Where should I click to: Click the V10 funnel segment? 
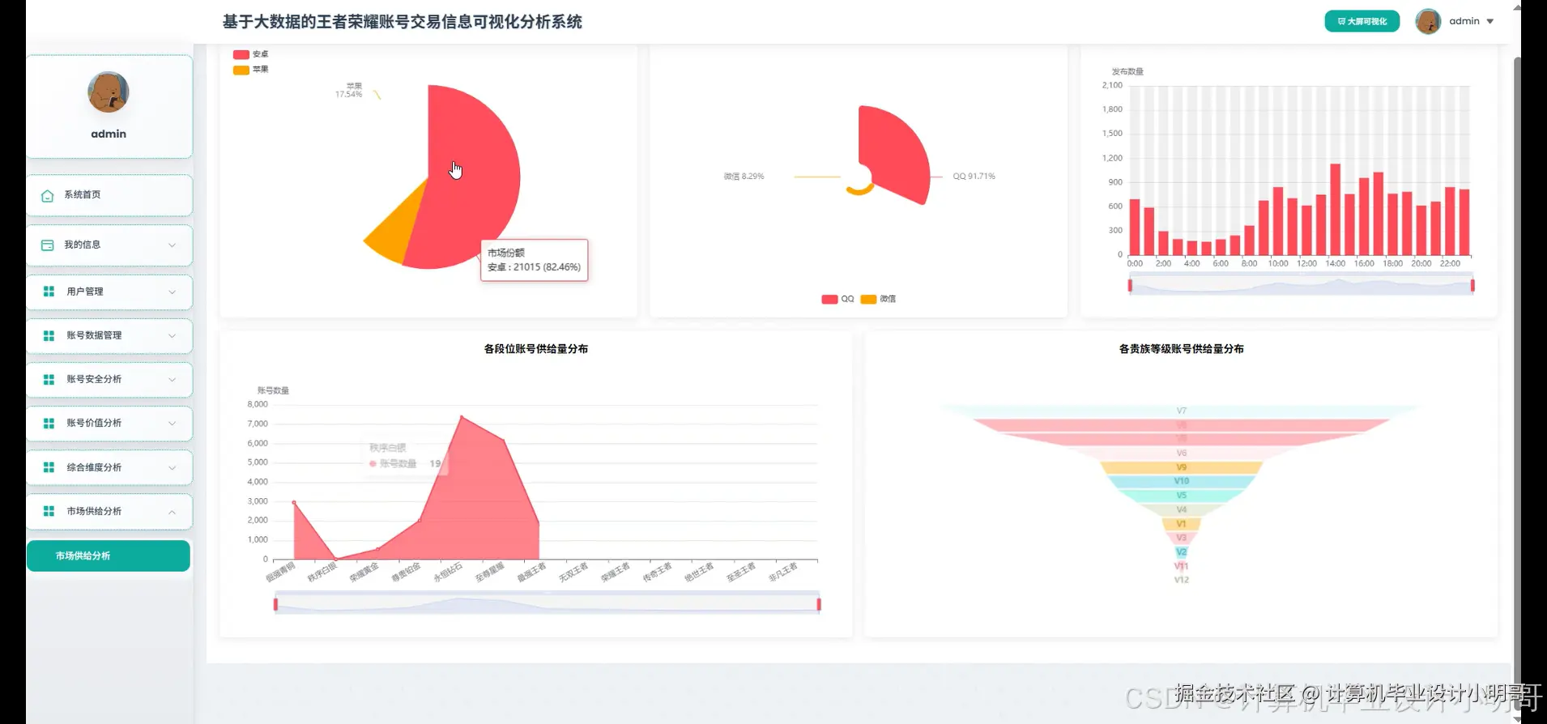(x=1181, y=481)
